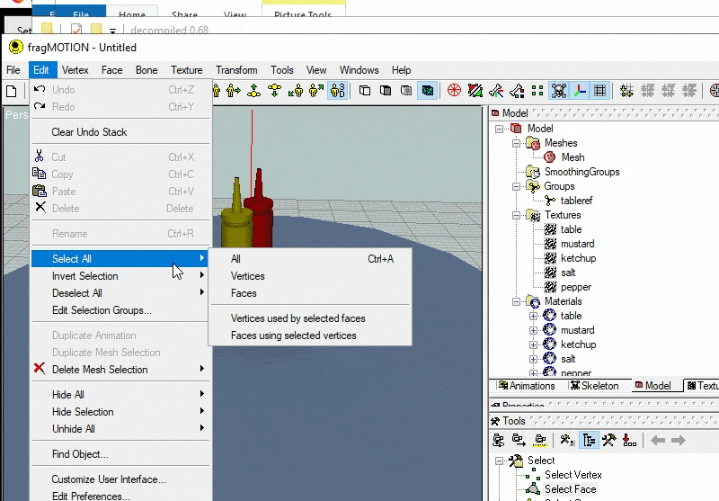Click the New file icon in toolbar
The image size is (719, 501).
[x=12, y=91]
